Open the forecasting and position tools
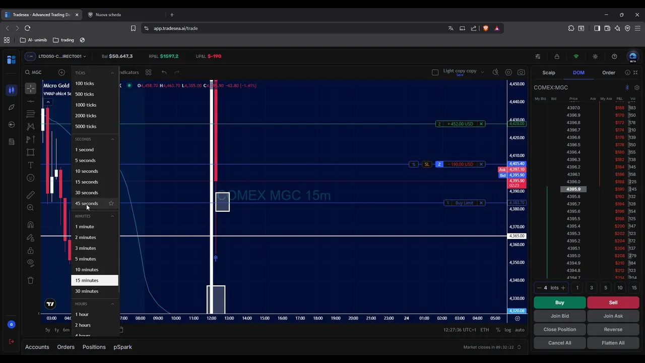This screenshot has height=363, width=645. 31,139
